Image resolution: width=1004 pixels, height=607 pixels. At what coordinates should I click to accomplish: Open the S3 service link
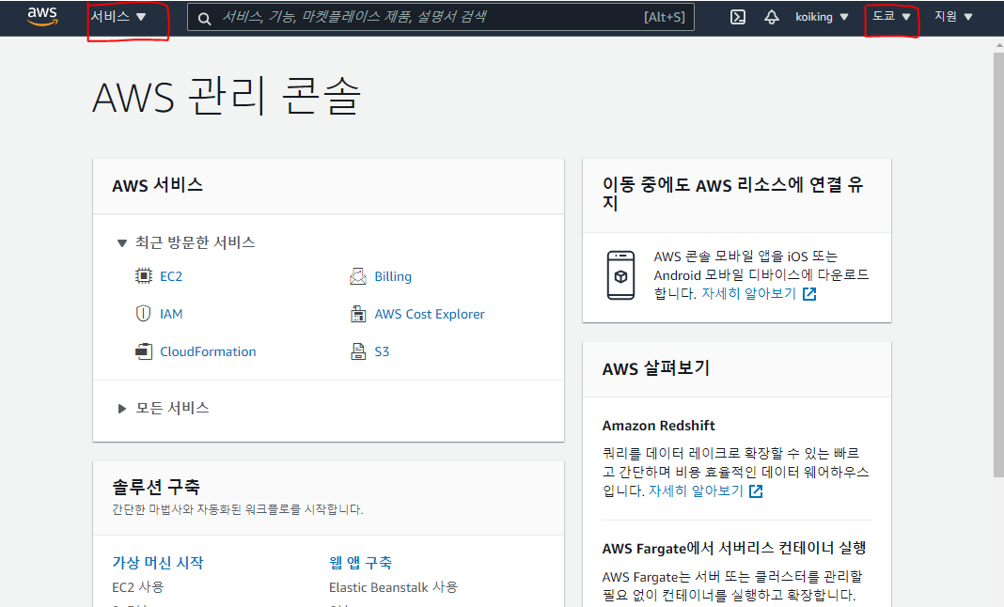[x=382, y=351]
